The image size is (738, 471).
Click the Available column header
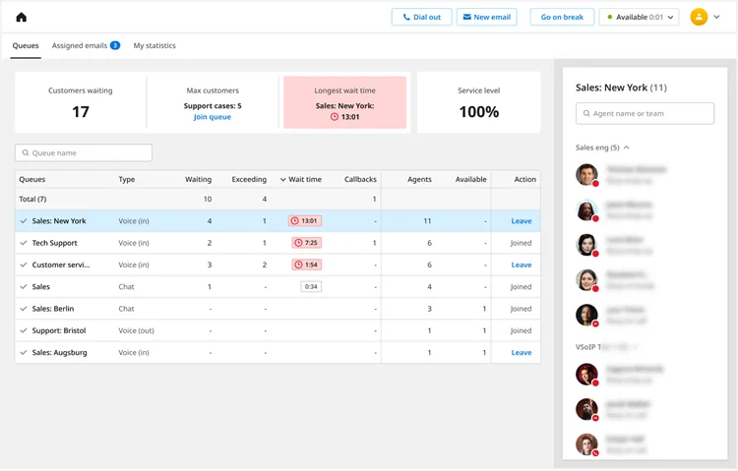click(x=470, y=179)
